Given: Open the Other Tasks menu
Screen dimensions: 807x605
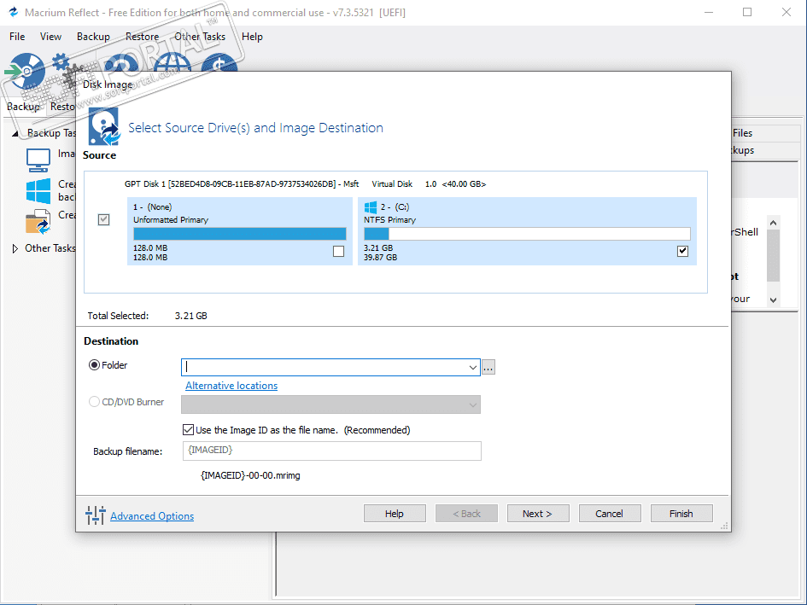Looking at the screenshot, I should pyautogui.click(x=200, y=37).
